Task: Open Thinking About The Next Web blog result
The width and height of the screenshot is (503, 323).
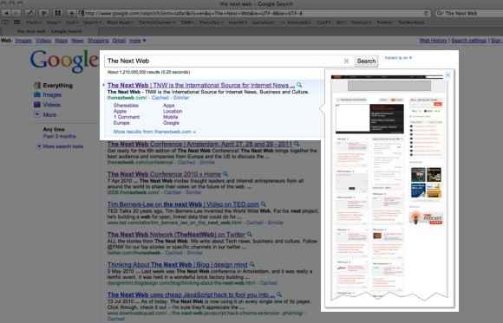Action: pos(178,264)
